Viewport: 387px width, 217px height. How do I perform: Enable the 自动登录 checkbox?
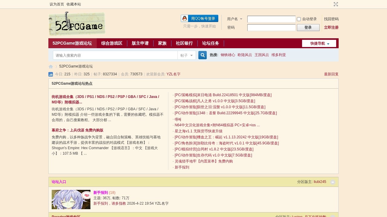(299, 19)
